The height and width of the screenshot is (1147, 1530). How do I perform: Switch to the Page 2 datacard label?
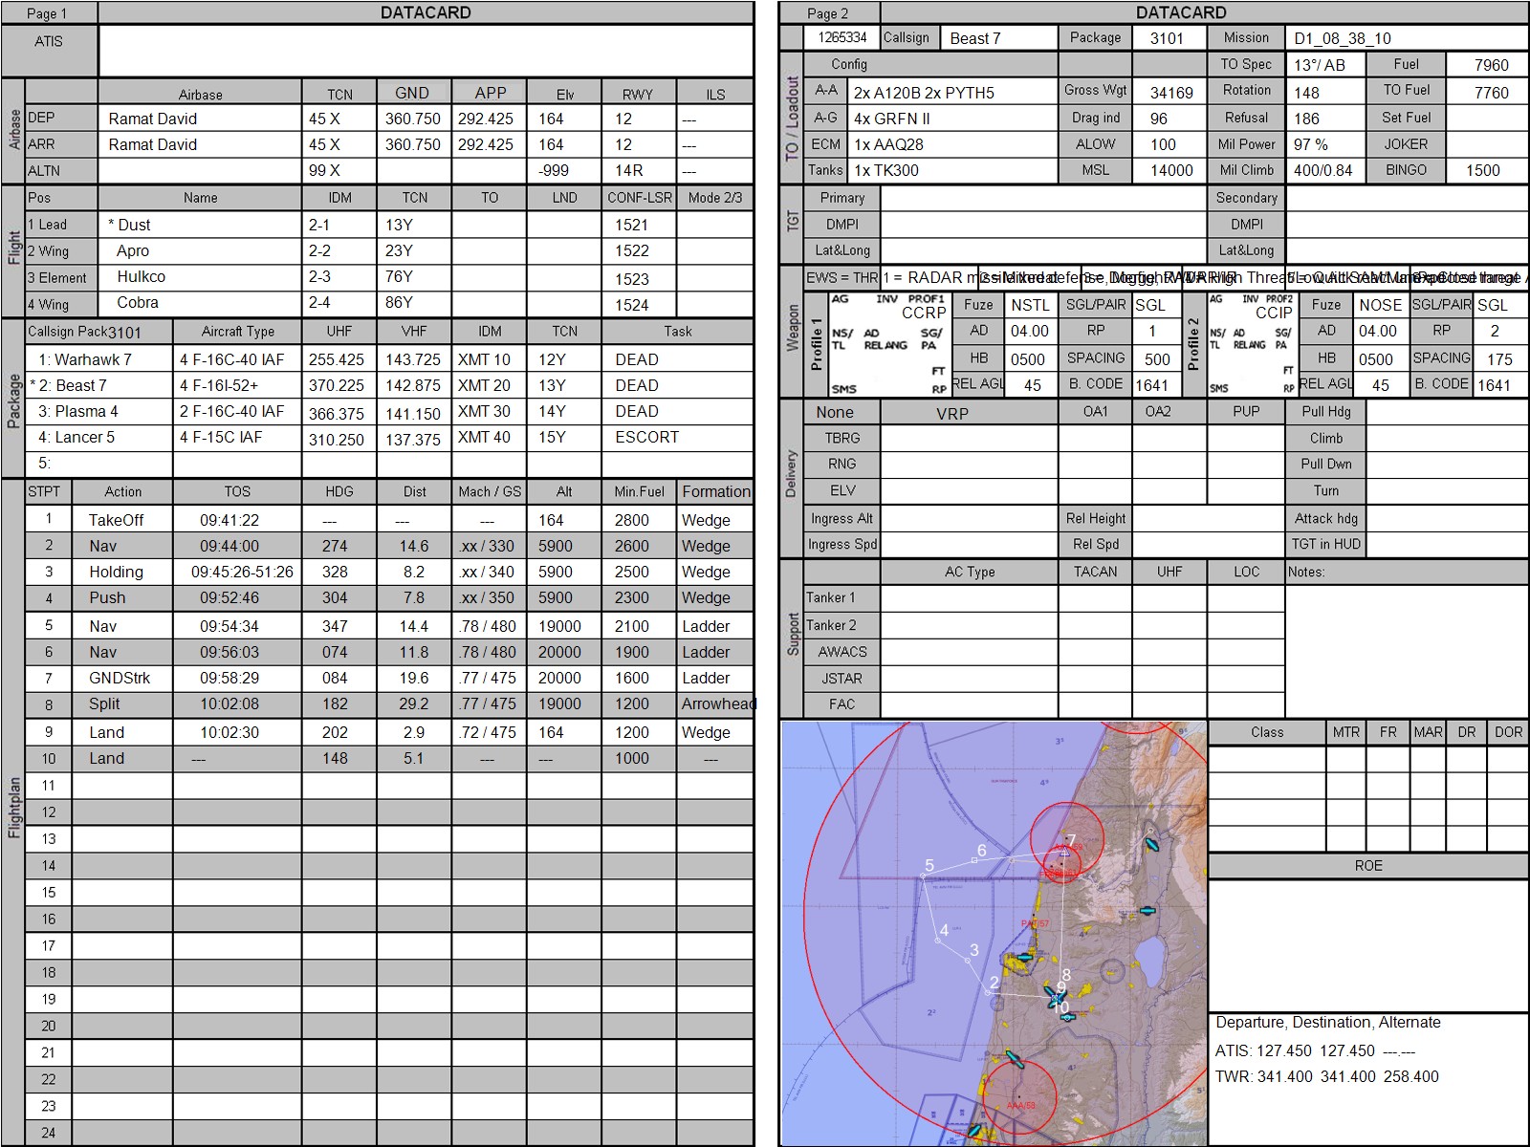(x=828, y=13)
